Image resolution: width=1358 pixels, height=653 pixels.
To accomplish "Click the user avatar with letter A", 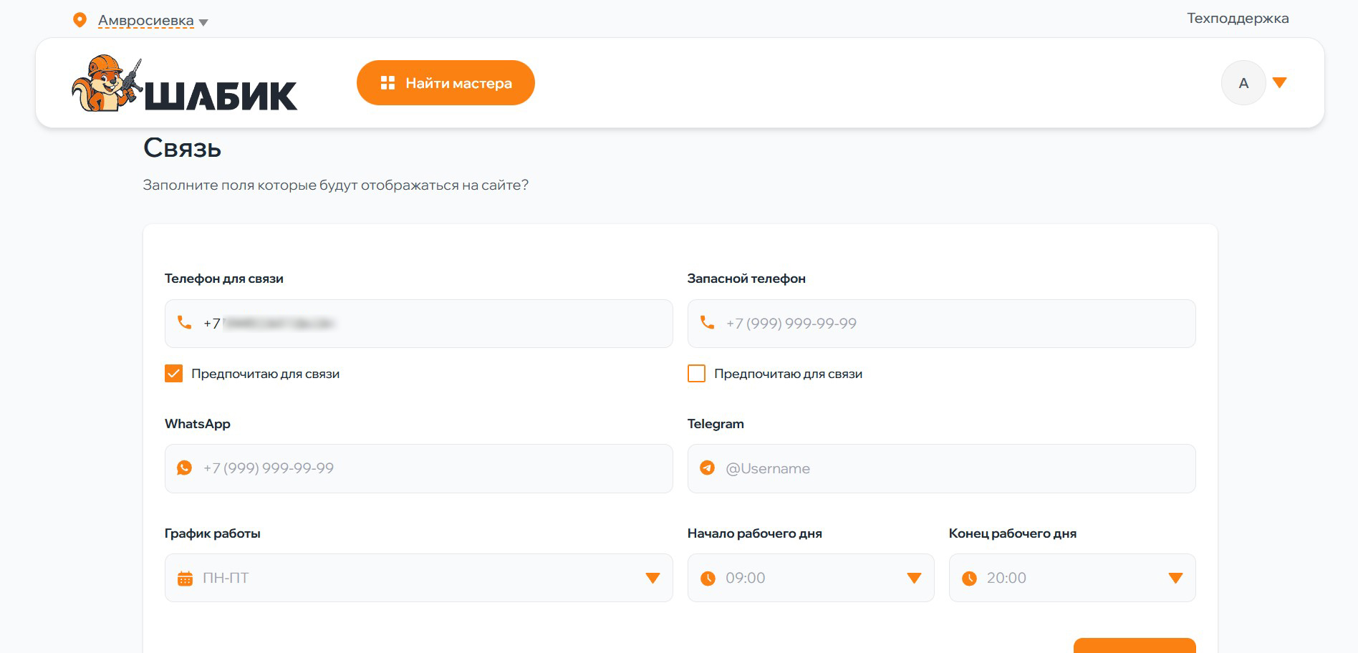I will coord(1243,83).
